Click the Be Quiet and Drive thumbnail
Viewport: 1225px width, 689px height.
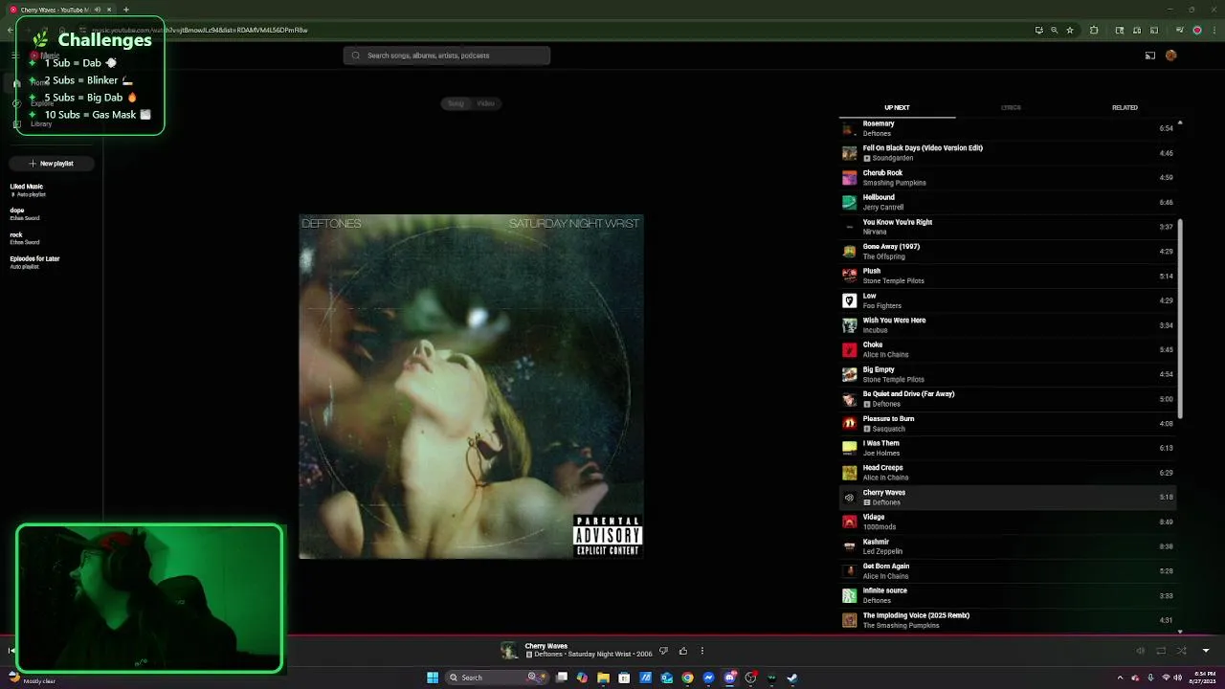pyautogui.click(x=849, y=399)
